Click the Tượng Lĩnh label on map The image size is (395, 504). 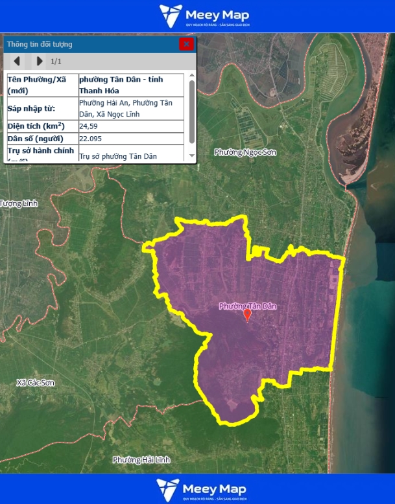(x=19, y=203)
